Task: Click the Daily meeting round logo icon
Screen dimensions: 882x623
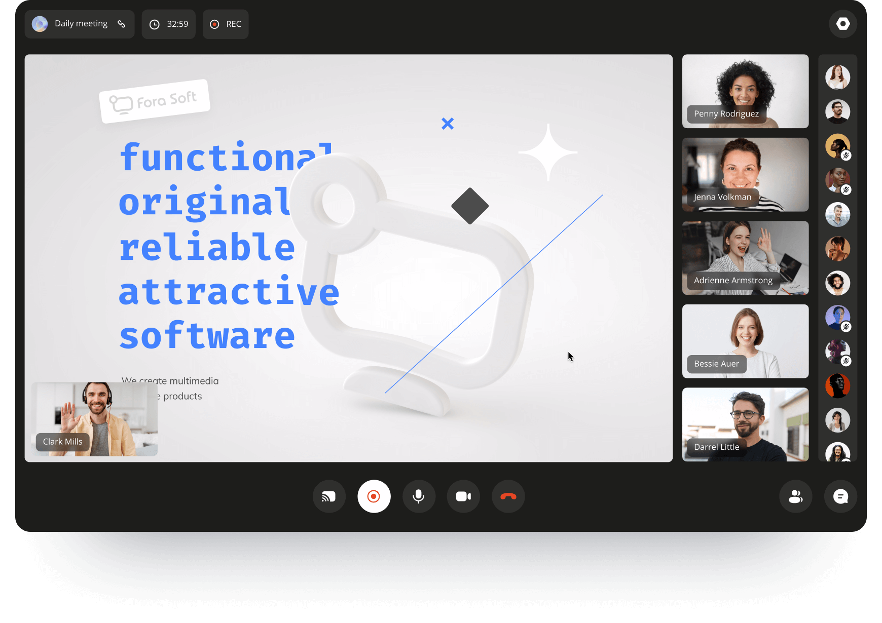Action: pos(40,24)
